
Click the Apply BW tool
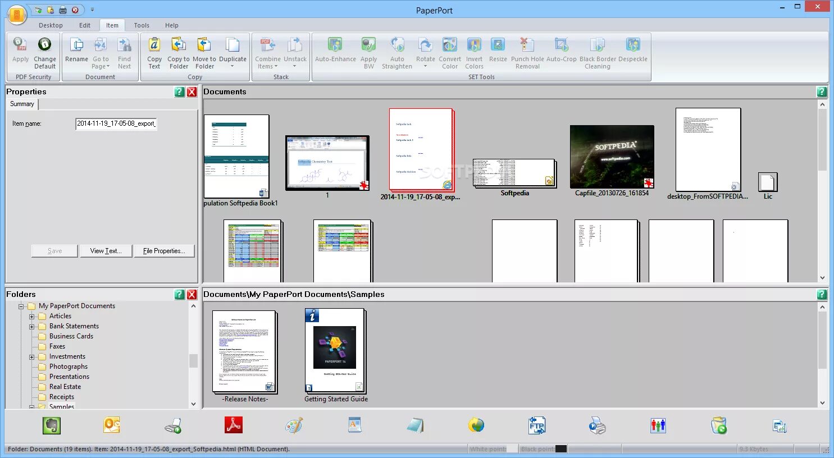(x=368, y=53)
